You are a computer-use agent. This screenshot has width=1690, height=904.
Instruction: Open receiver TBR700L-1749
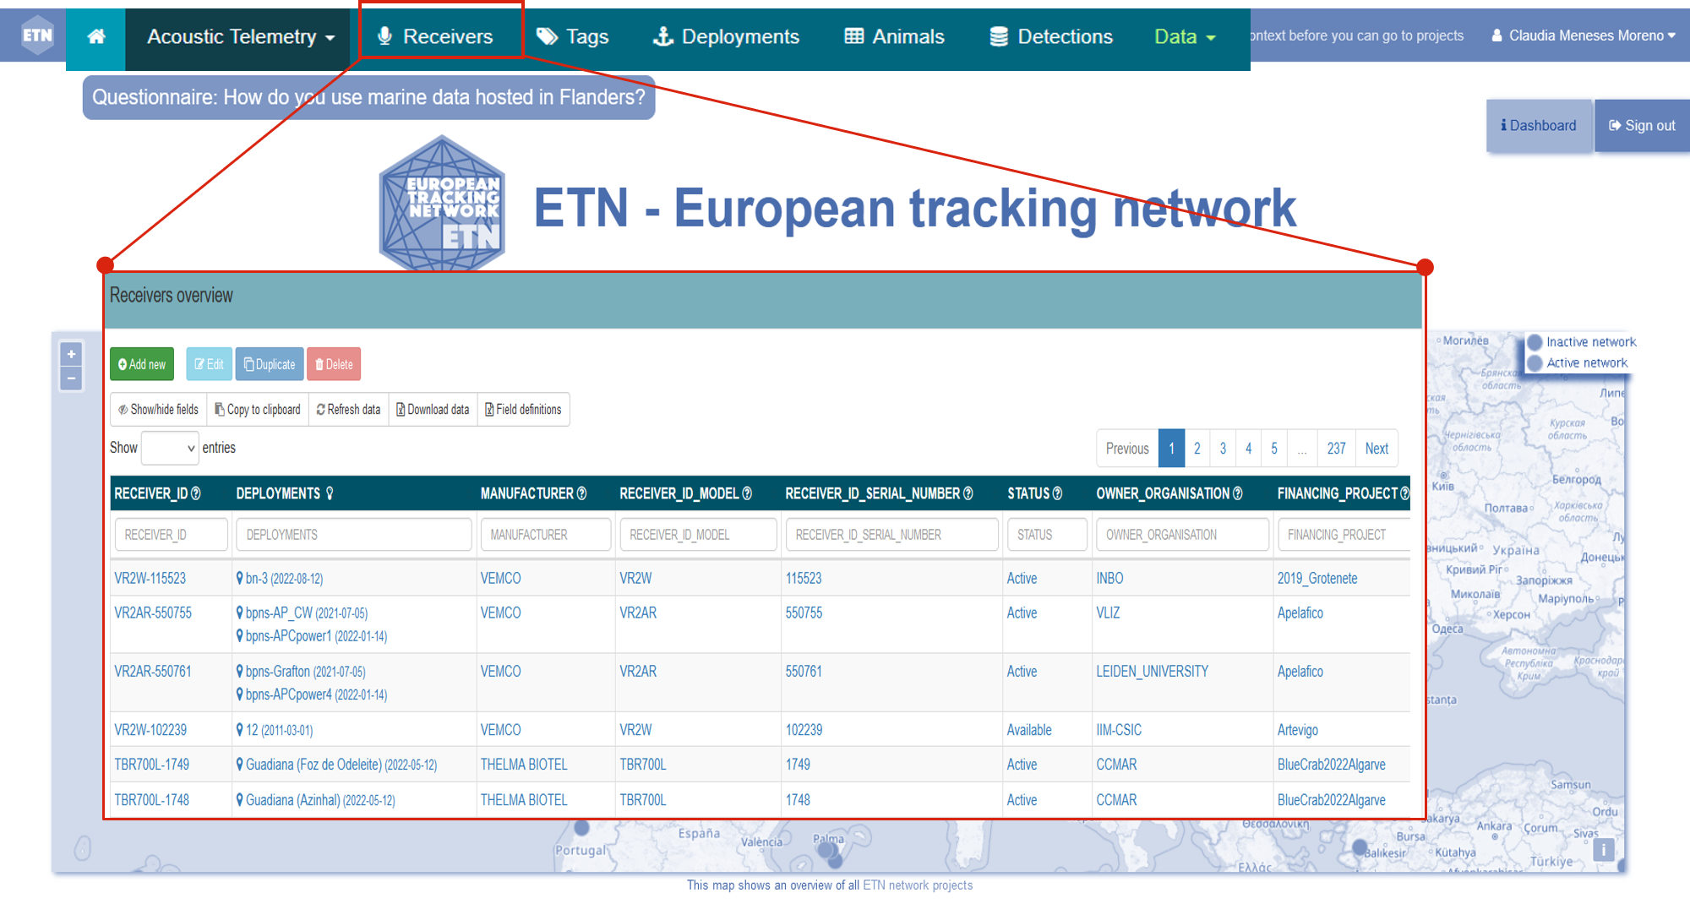[152, 765]
